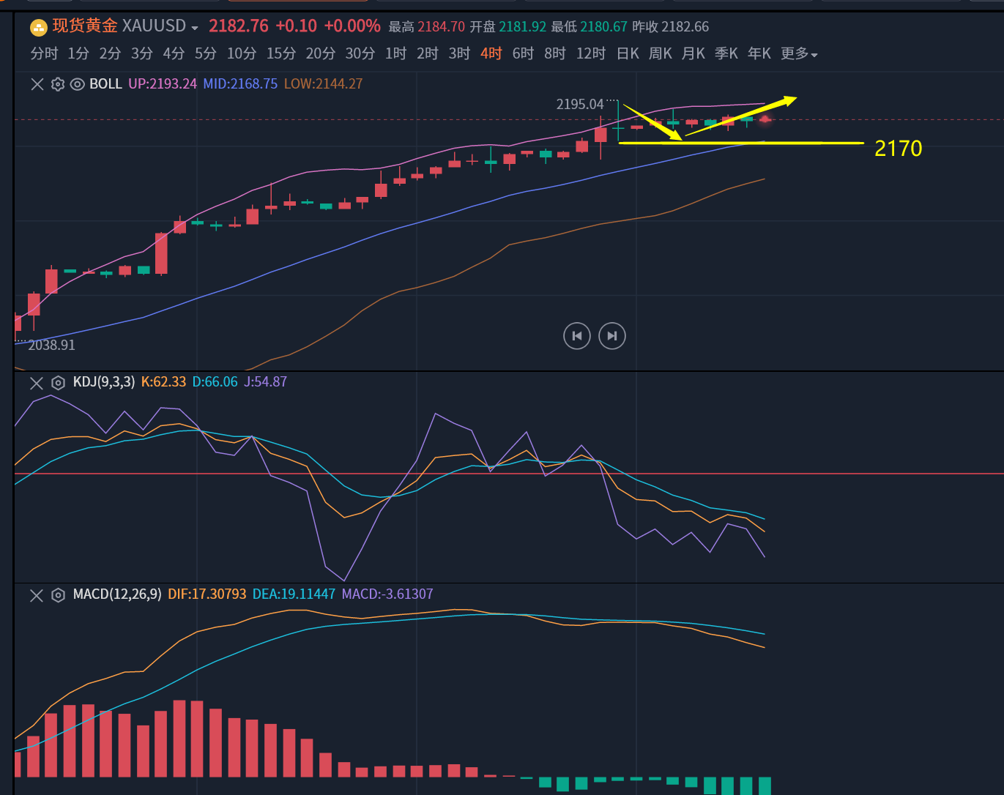Viewport: 1004px width, 795px height.
Task: Close the KDJ indicator panel
Action: pos(37,382)
